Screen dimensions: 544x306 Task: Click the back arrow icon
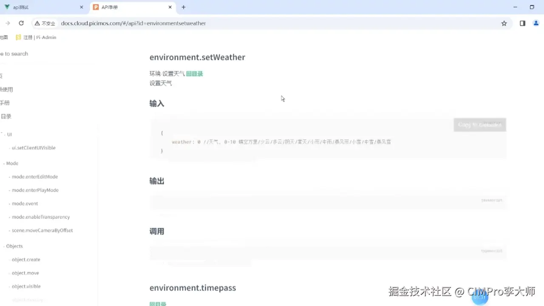tap(7, 23)
